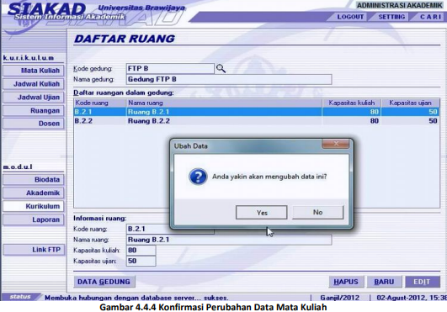
Task: Confirm change with the Yes button
Action: [262, 213]
